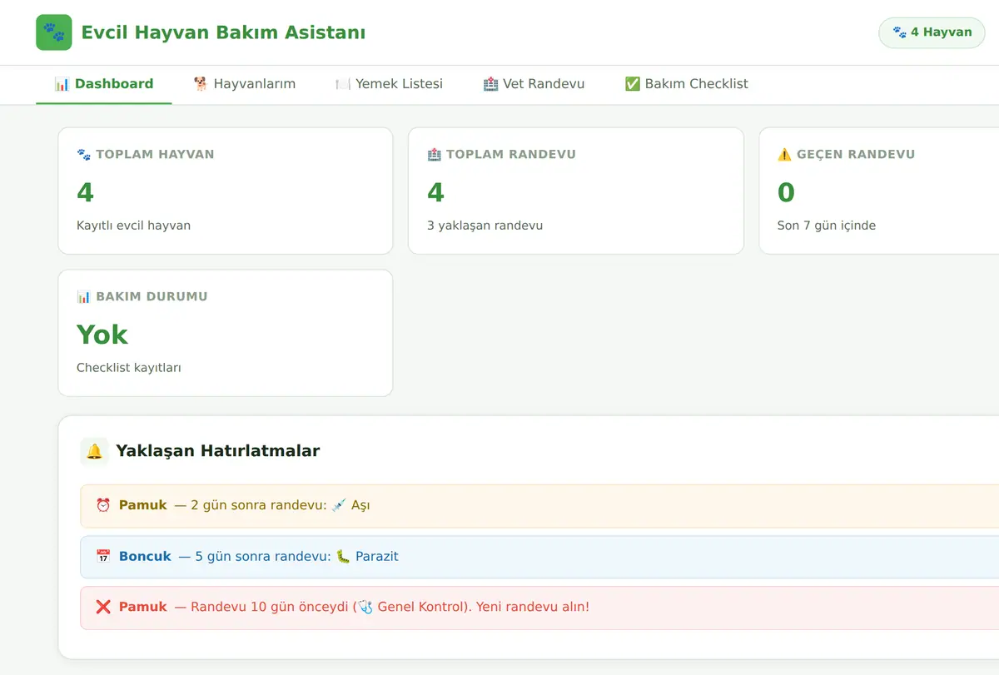Click the Bakım Durumu chart icon
The image size is (999, 675).
tap(83, 296)
